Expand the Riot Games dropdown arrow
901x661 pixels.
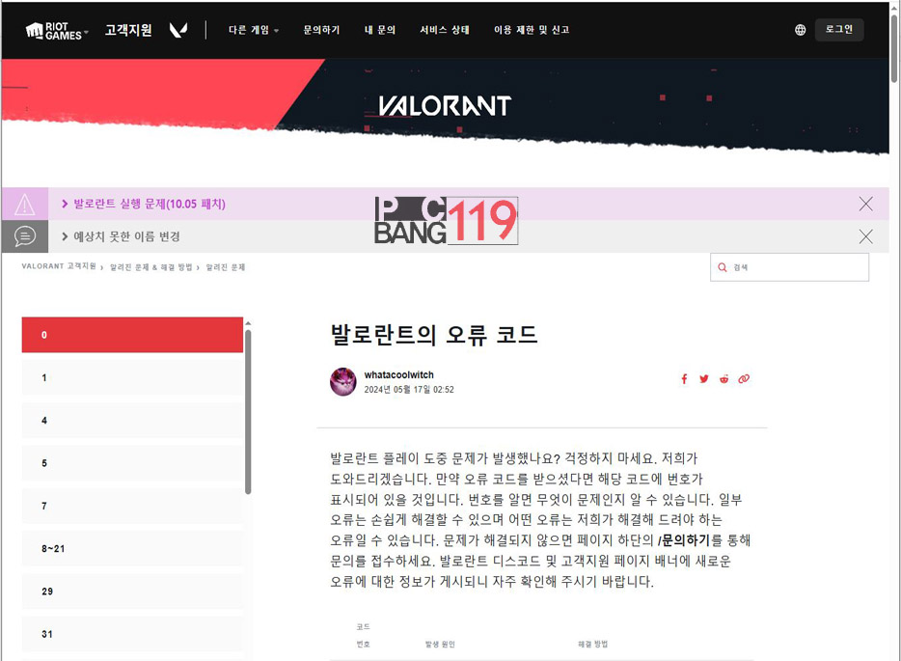click(x=86, y=32)
